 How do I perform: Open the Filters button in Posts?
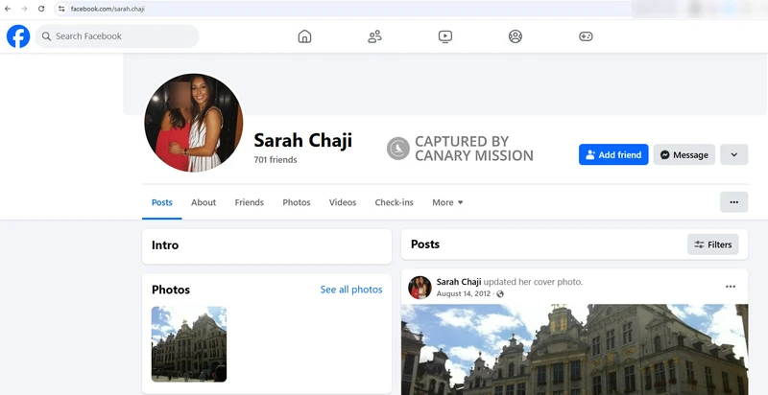[712, 244]
